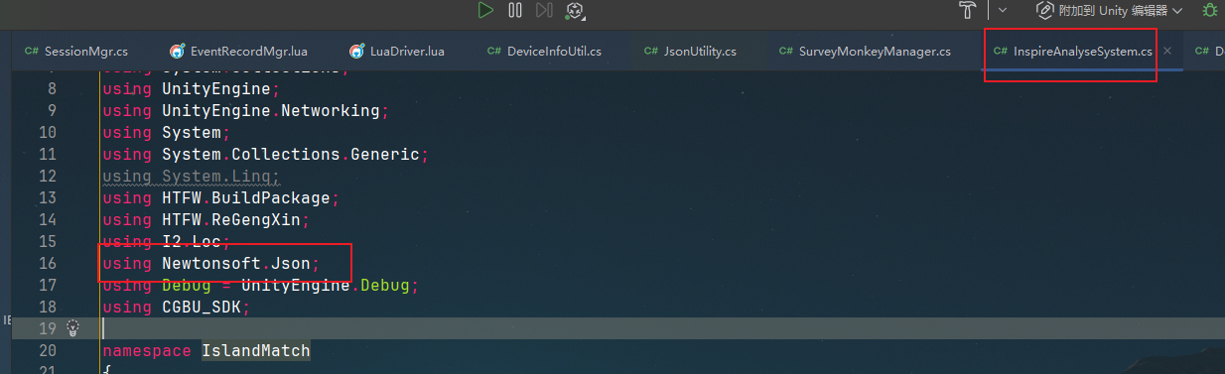Click line number 20 in the gutter

tap(47, 350)
